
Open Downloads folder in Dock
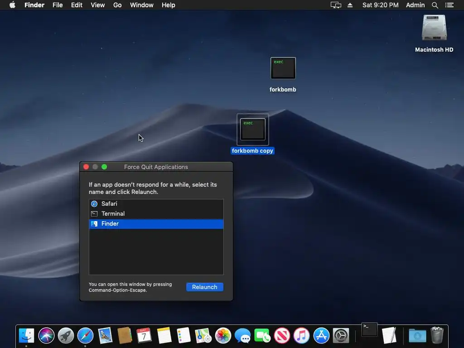click(x=417, y=336)
